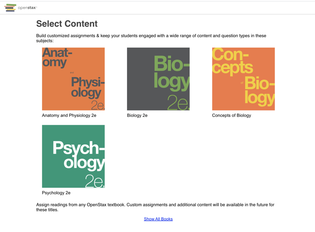Choose the Concepts of Biology cover image

[243, 79]
